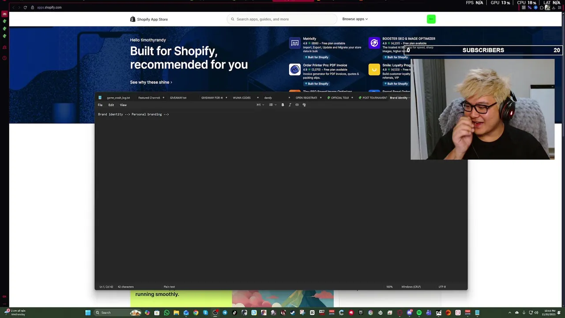Screen dimensions: 565x318
Task: Switch to the Featured Channels tab
Action: coord(149,98)
